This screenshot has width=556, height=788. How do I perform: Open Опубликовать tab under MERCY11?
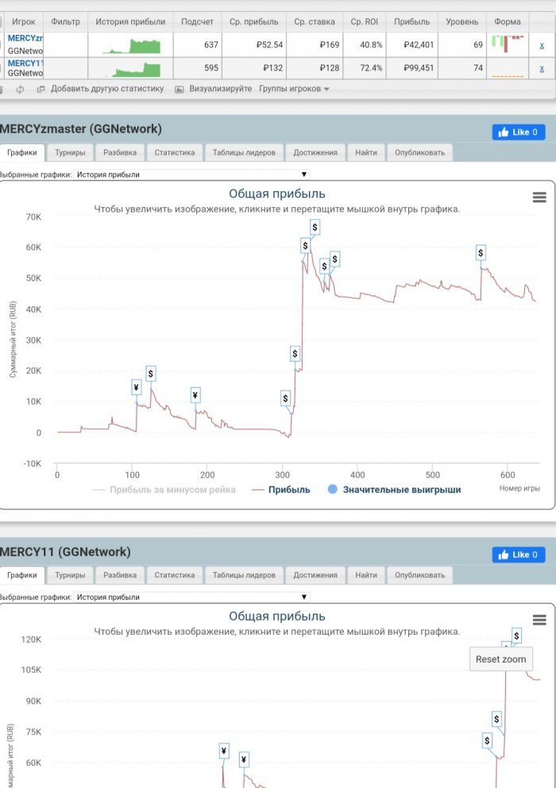click(419, 575)
